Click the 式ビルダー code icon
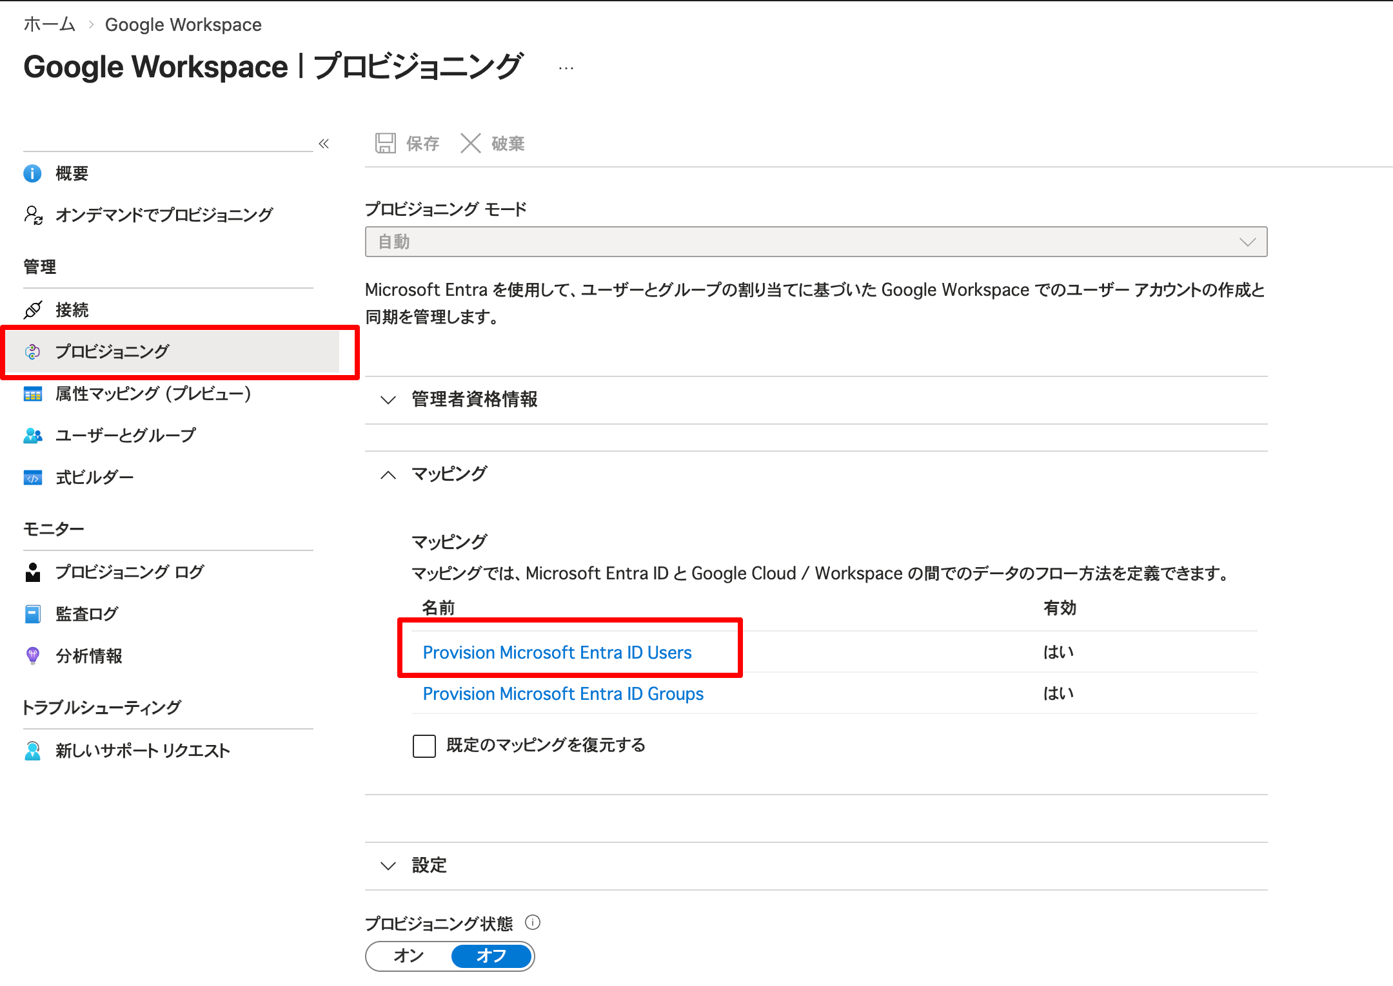The height and width of the screenshot is (986, 1393). [x=33, y=478]
